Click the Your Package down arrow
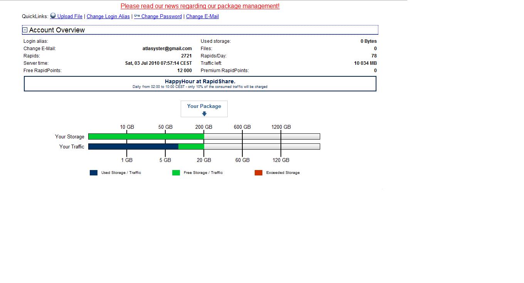524x283 pixels. pyautogui.click(x=204, y=114)
